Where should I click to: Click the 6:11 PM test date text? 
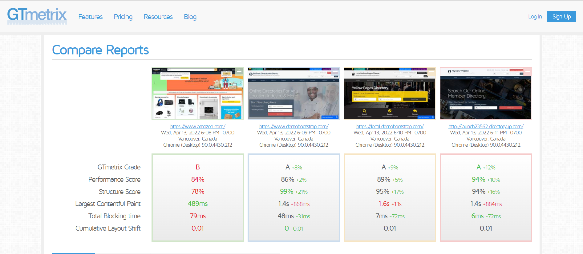(486, 133)
